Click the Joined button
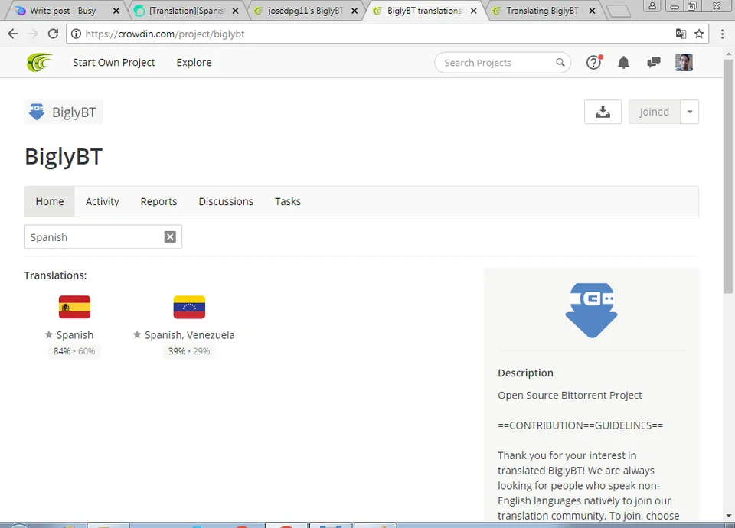The image size is (735, 528). coord(655,112)
